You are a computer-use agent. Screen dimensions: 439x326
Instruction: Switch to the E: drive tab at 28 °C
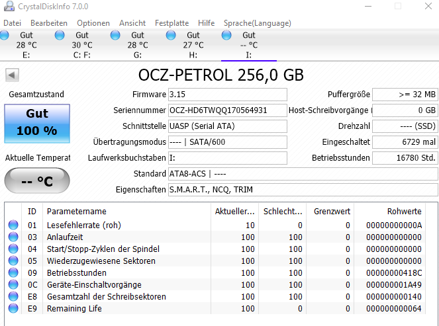(26, 45)
